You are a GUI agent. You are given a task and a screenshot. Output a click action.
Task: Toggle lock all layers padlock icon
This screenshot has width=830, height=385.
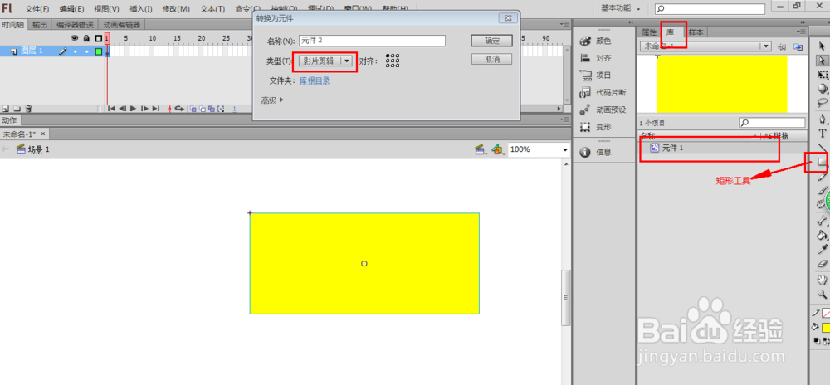(x=86, y=38)
